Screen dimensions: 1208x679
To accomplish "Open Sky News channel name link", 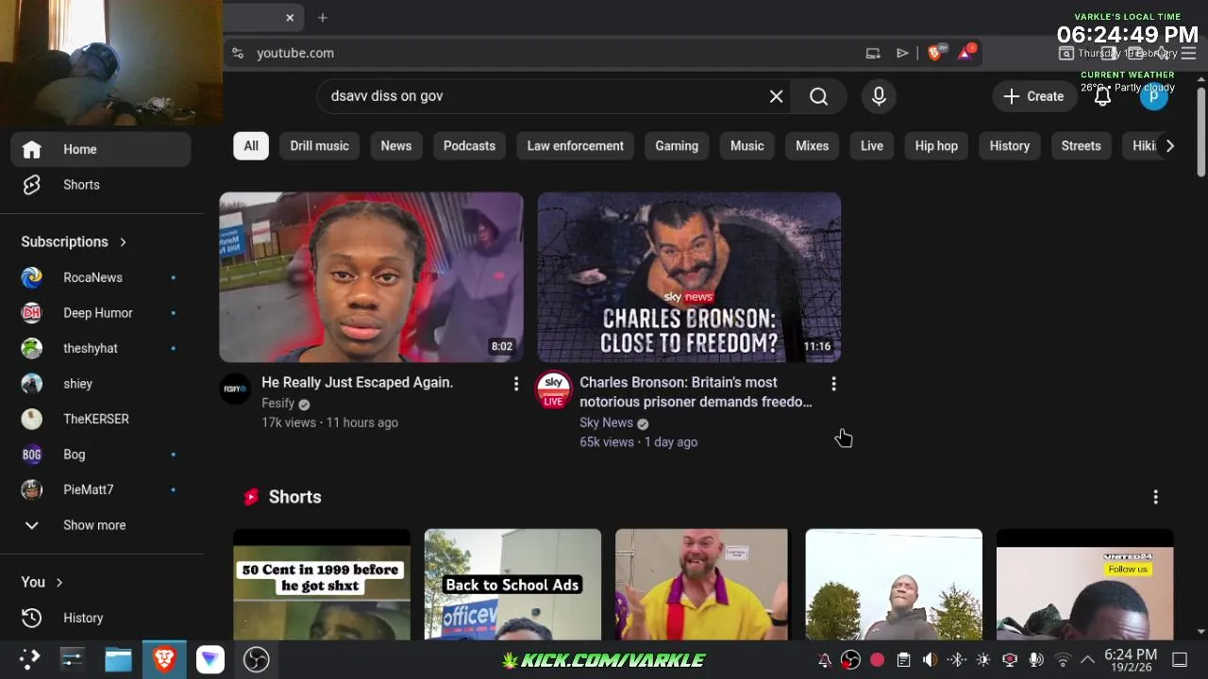I will [606, 422].
